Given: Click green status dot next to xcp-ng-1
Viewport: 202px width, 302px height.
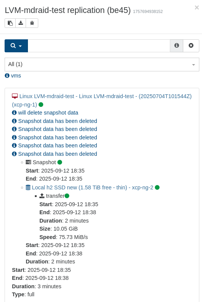Looking at the screenshot, I should 41,105.
